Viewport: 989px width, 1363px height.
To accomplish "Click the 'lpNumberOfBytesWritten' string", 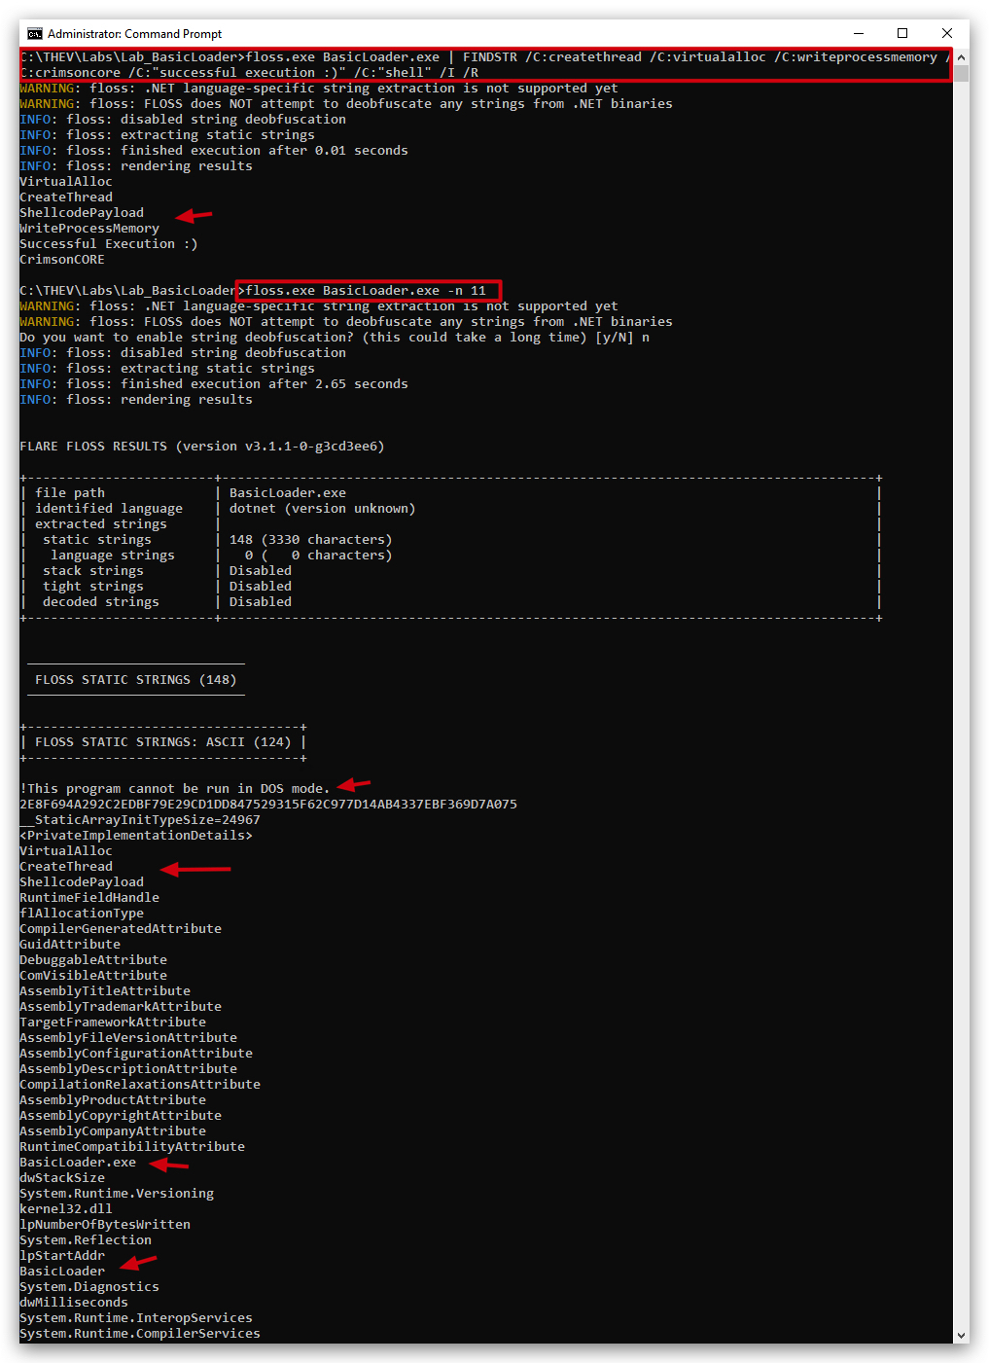I will pyautogui.click(x=105, y=1225).
